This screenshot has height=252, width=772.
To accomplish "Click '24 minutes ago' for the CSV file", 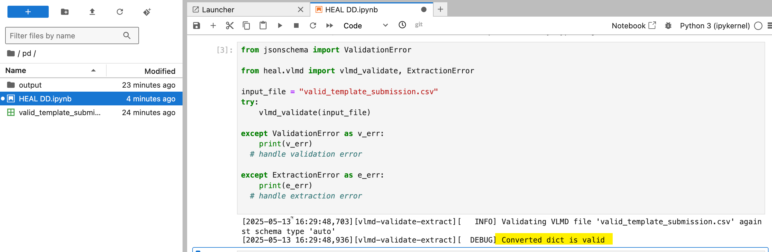I will pos(149,112).
